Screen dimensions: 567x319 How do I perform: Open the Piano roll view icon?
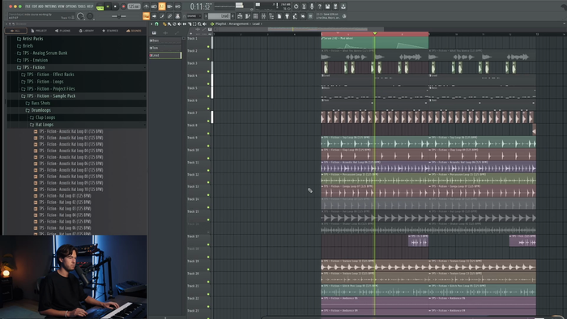(248, 16)
